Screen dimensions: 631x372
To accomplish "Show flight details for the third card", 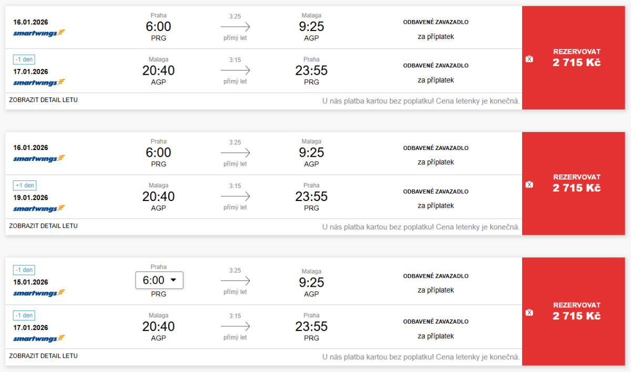I will point(43,356).
